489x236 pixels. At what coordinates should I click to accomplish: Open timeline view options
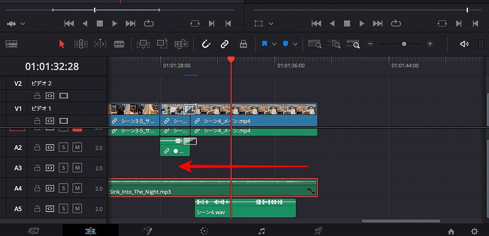(11, 44)
